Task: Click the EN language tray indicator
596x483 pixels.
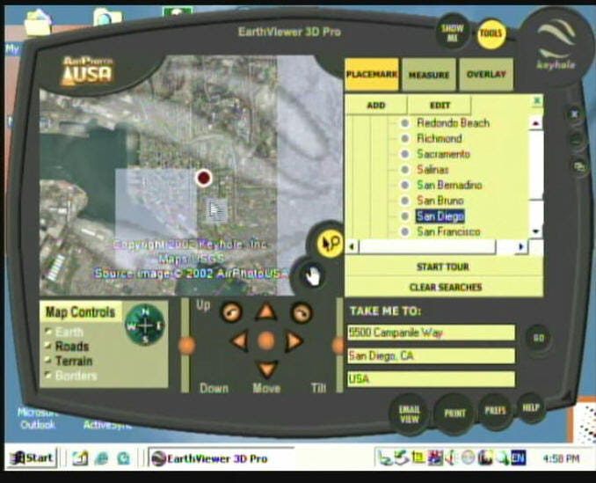Action: pyautogui.click(x=518, y=457)
